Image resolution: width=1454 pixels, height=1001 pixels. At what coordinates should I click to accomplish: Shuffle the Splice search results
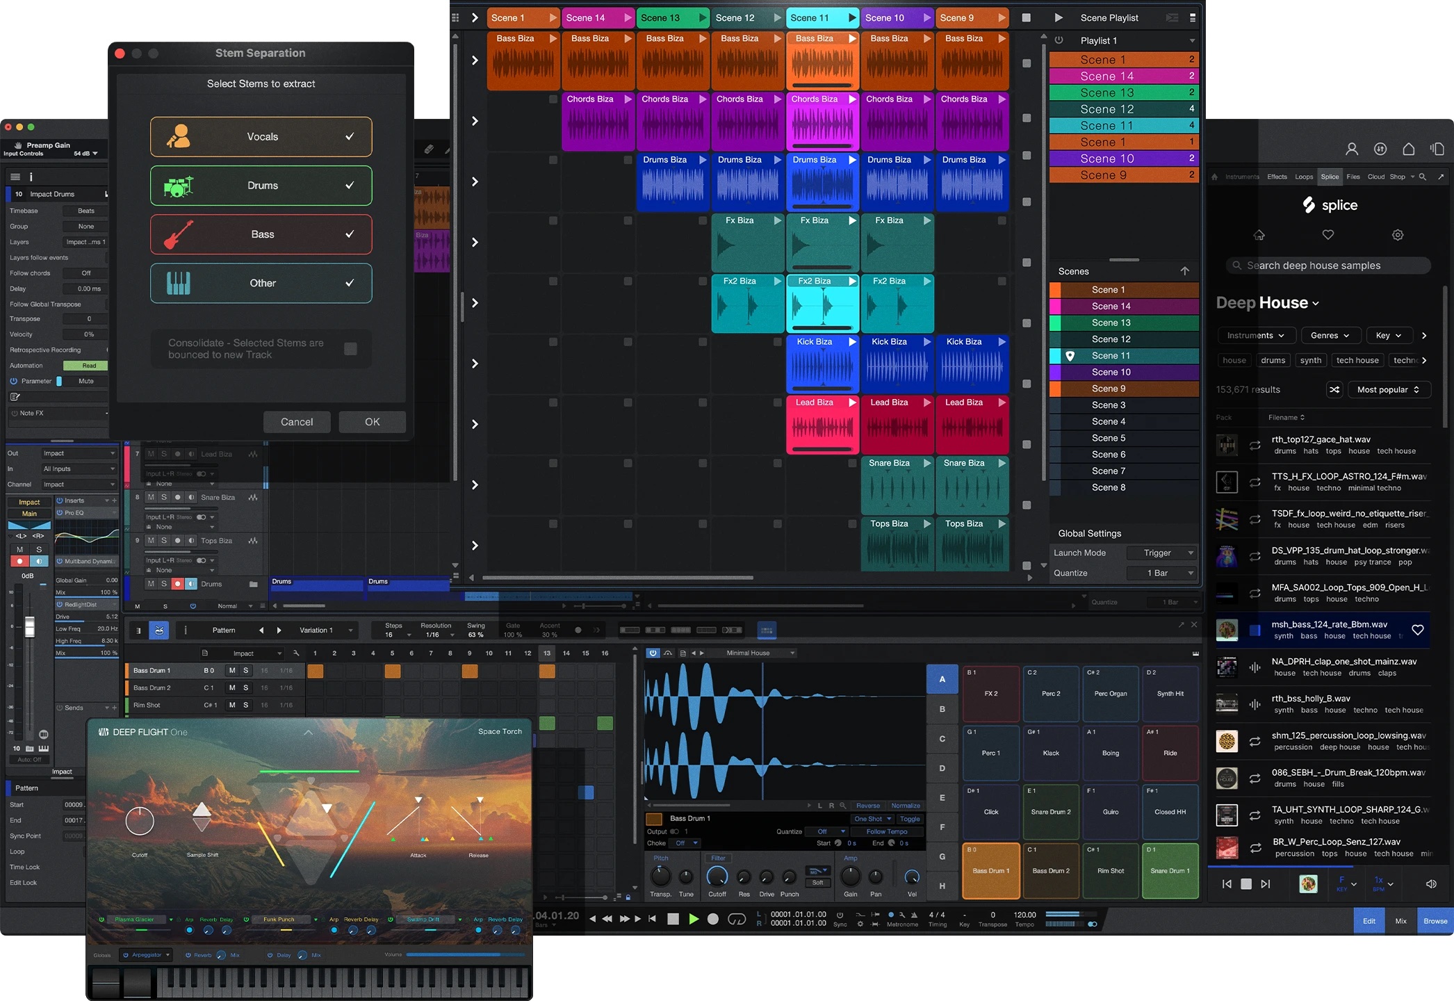point(1334,389)
